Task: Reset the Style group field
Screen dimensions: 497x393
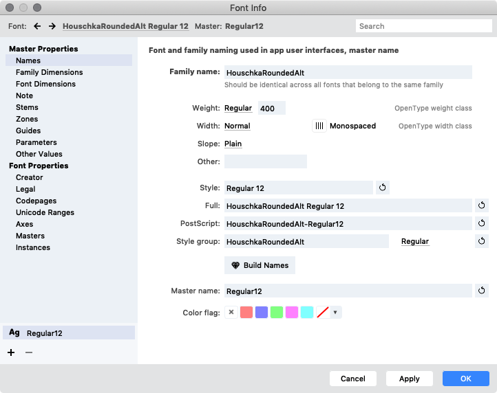Action: [481, 241]
